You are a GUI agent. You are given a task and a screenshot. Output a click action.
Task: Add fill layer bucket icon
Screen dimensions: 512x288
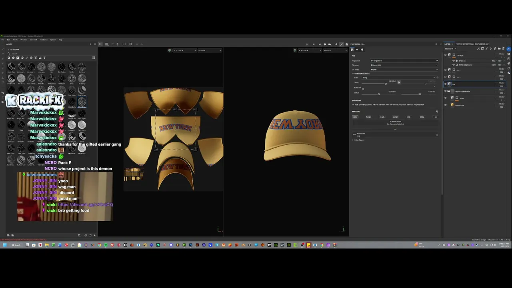491,49
